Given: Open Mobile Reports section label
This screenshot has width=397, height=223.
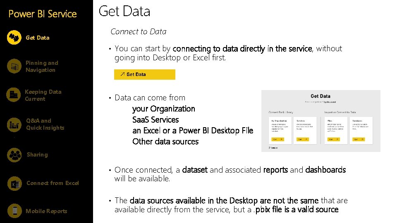Looking at the screenshot, I should point(46,211).
